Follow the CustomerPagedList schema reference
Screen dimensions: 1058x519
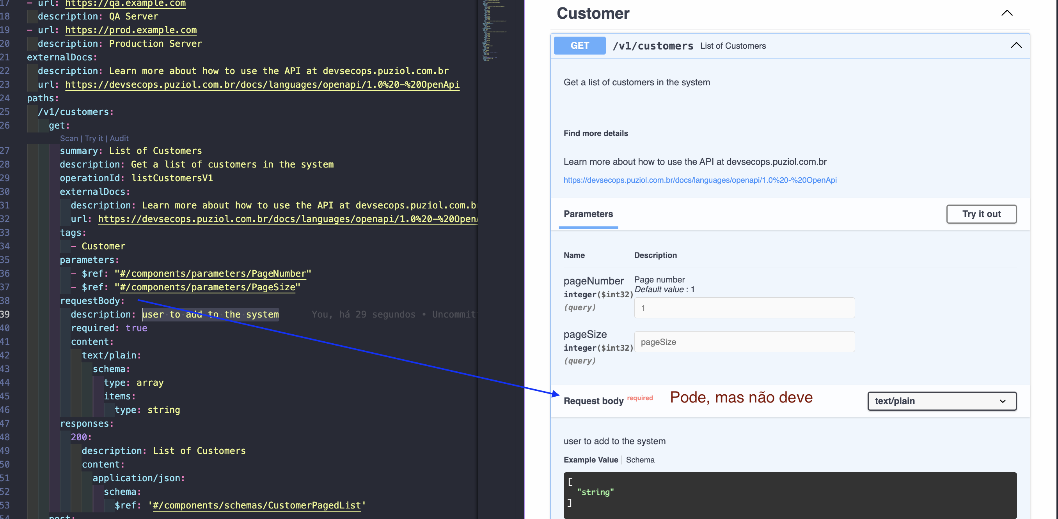256,505
